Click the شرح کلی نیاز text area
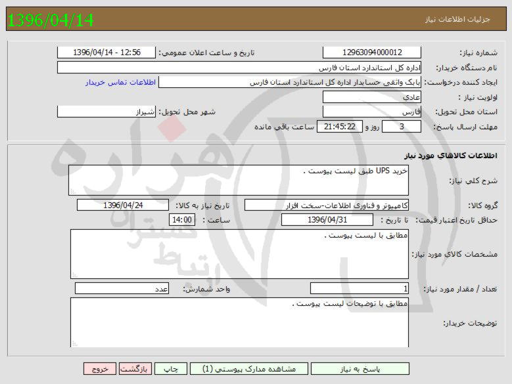 [x=239, y=180]
